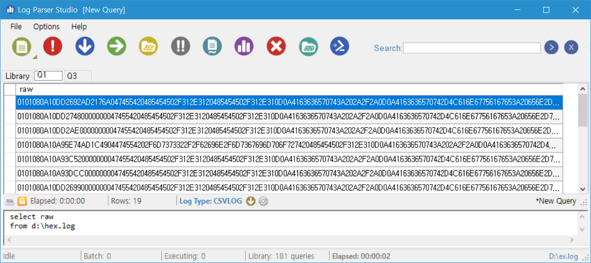591x263 pixels.
Task: Select row starting 0101080A10DD2AE0000
Action: click(x=289, y=130)
